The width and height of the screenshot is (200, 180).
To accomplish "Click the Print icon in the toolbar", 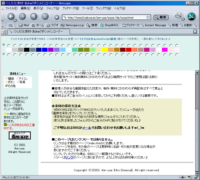I will 178,15.
